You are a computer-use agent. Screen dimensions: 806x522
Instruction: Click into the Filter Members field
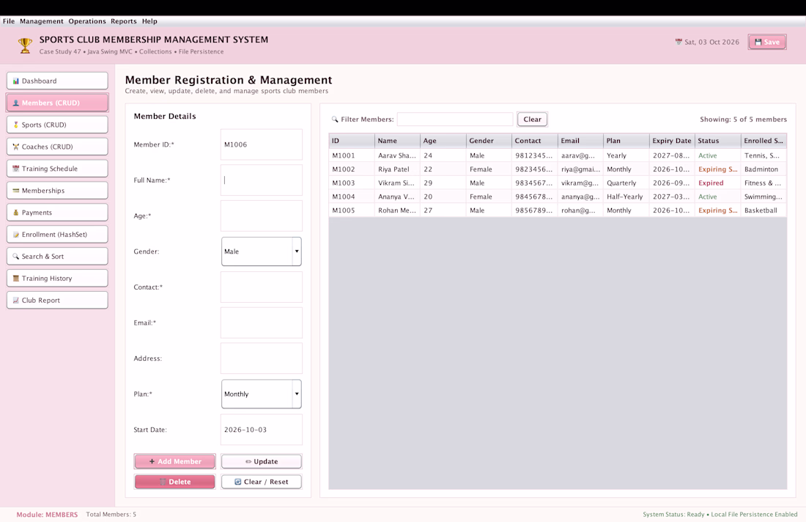click(x=455, y=120)
